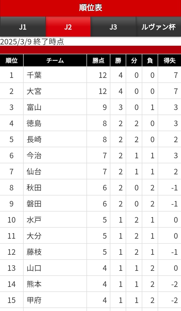Click the 順位表 page header
Image resolution: width=181 pixels, height=311 pixels.
tap(90, 8)
